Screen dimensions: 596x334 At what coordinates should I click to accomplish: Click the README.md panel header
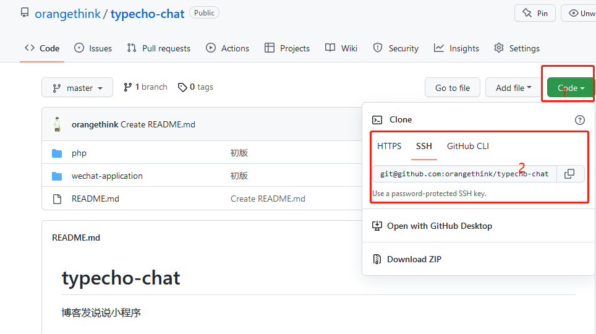pyautogui.click(x=76, y=238)
